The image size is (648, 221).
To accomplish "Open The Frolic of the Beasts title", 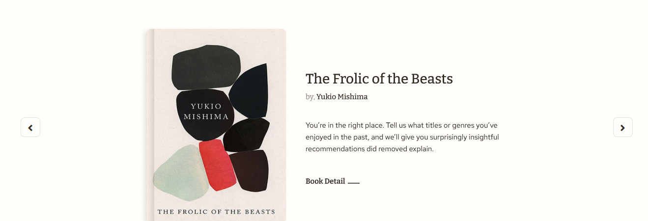I will pos(379,79).
